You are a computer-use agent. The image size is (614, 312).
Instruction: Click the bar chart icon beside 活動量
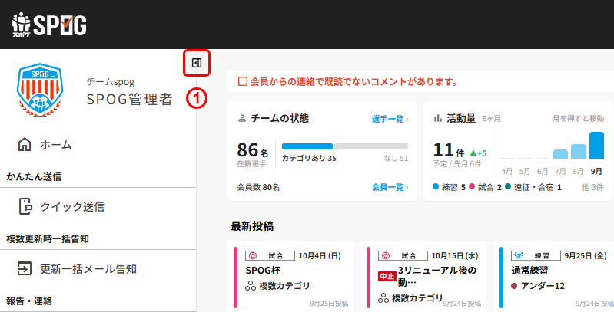[438, 118]
